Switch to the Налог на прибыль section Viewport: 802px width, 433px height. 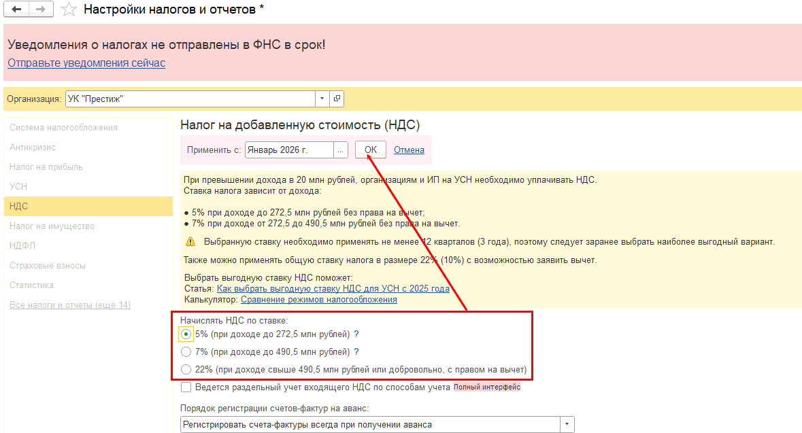click(x=46, y=167)
